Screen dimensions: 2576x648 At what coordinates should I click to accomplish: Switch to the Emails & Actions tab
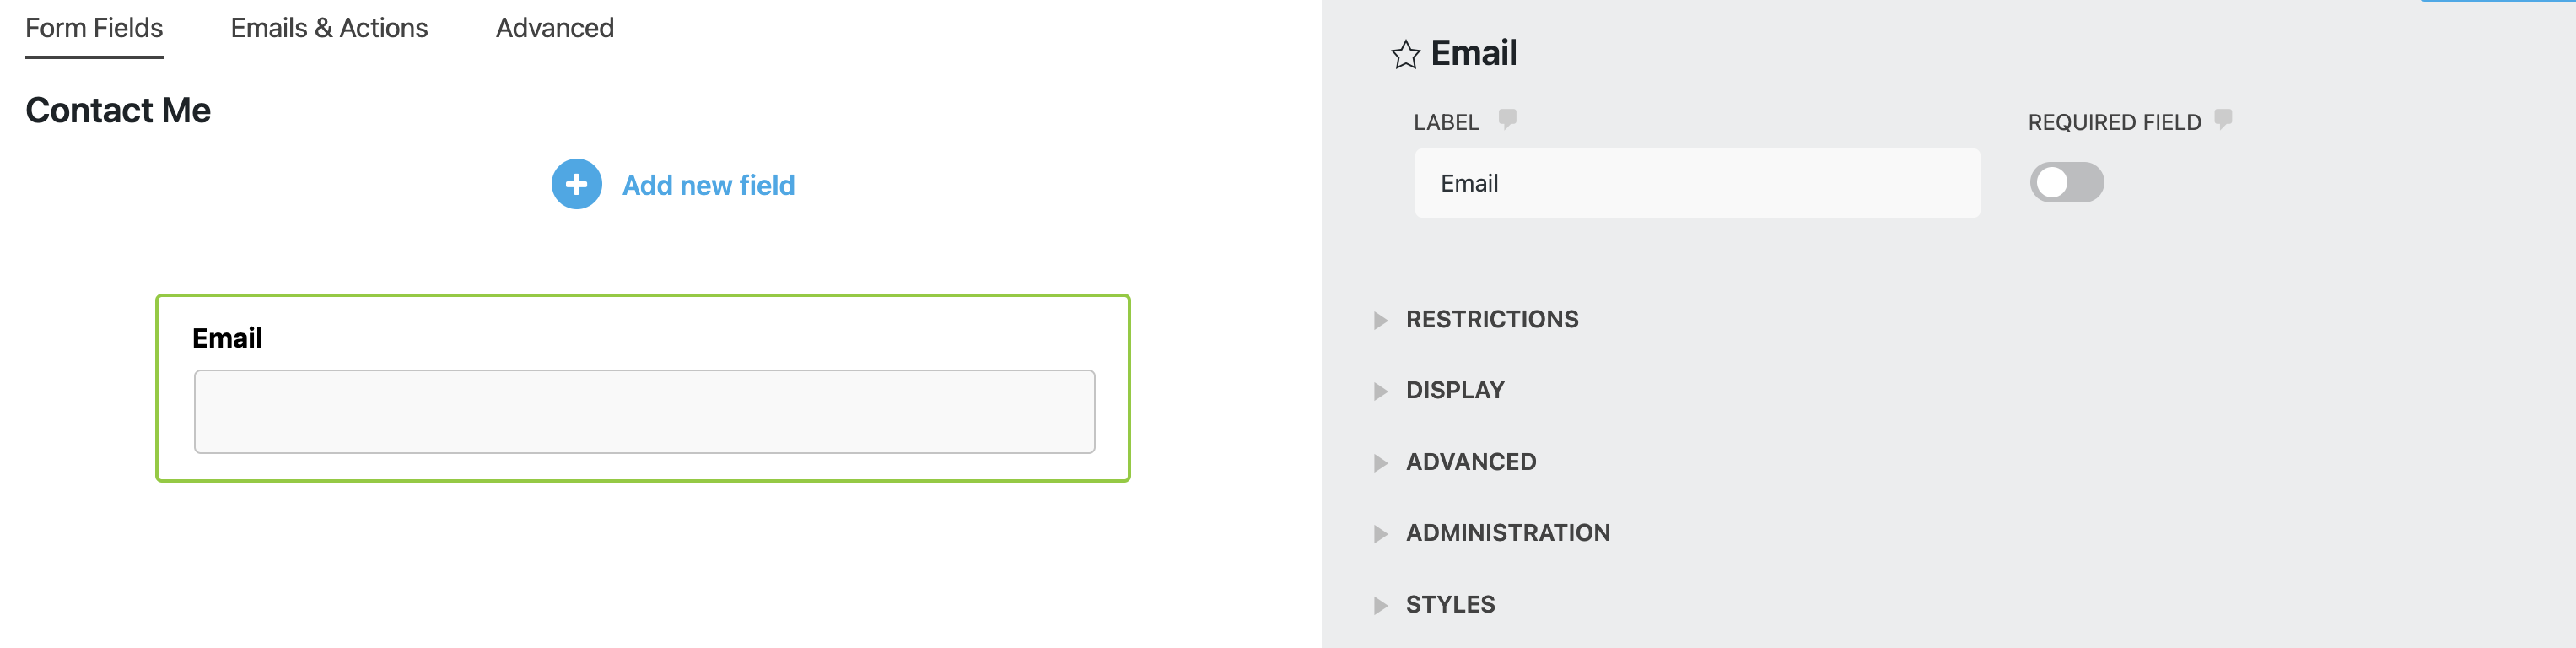point(329,28)
